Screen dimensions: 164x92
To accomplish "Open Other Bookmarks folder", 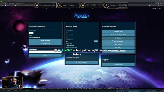I will 153,5.
